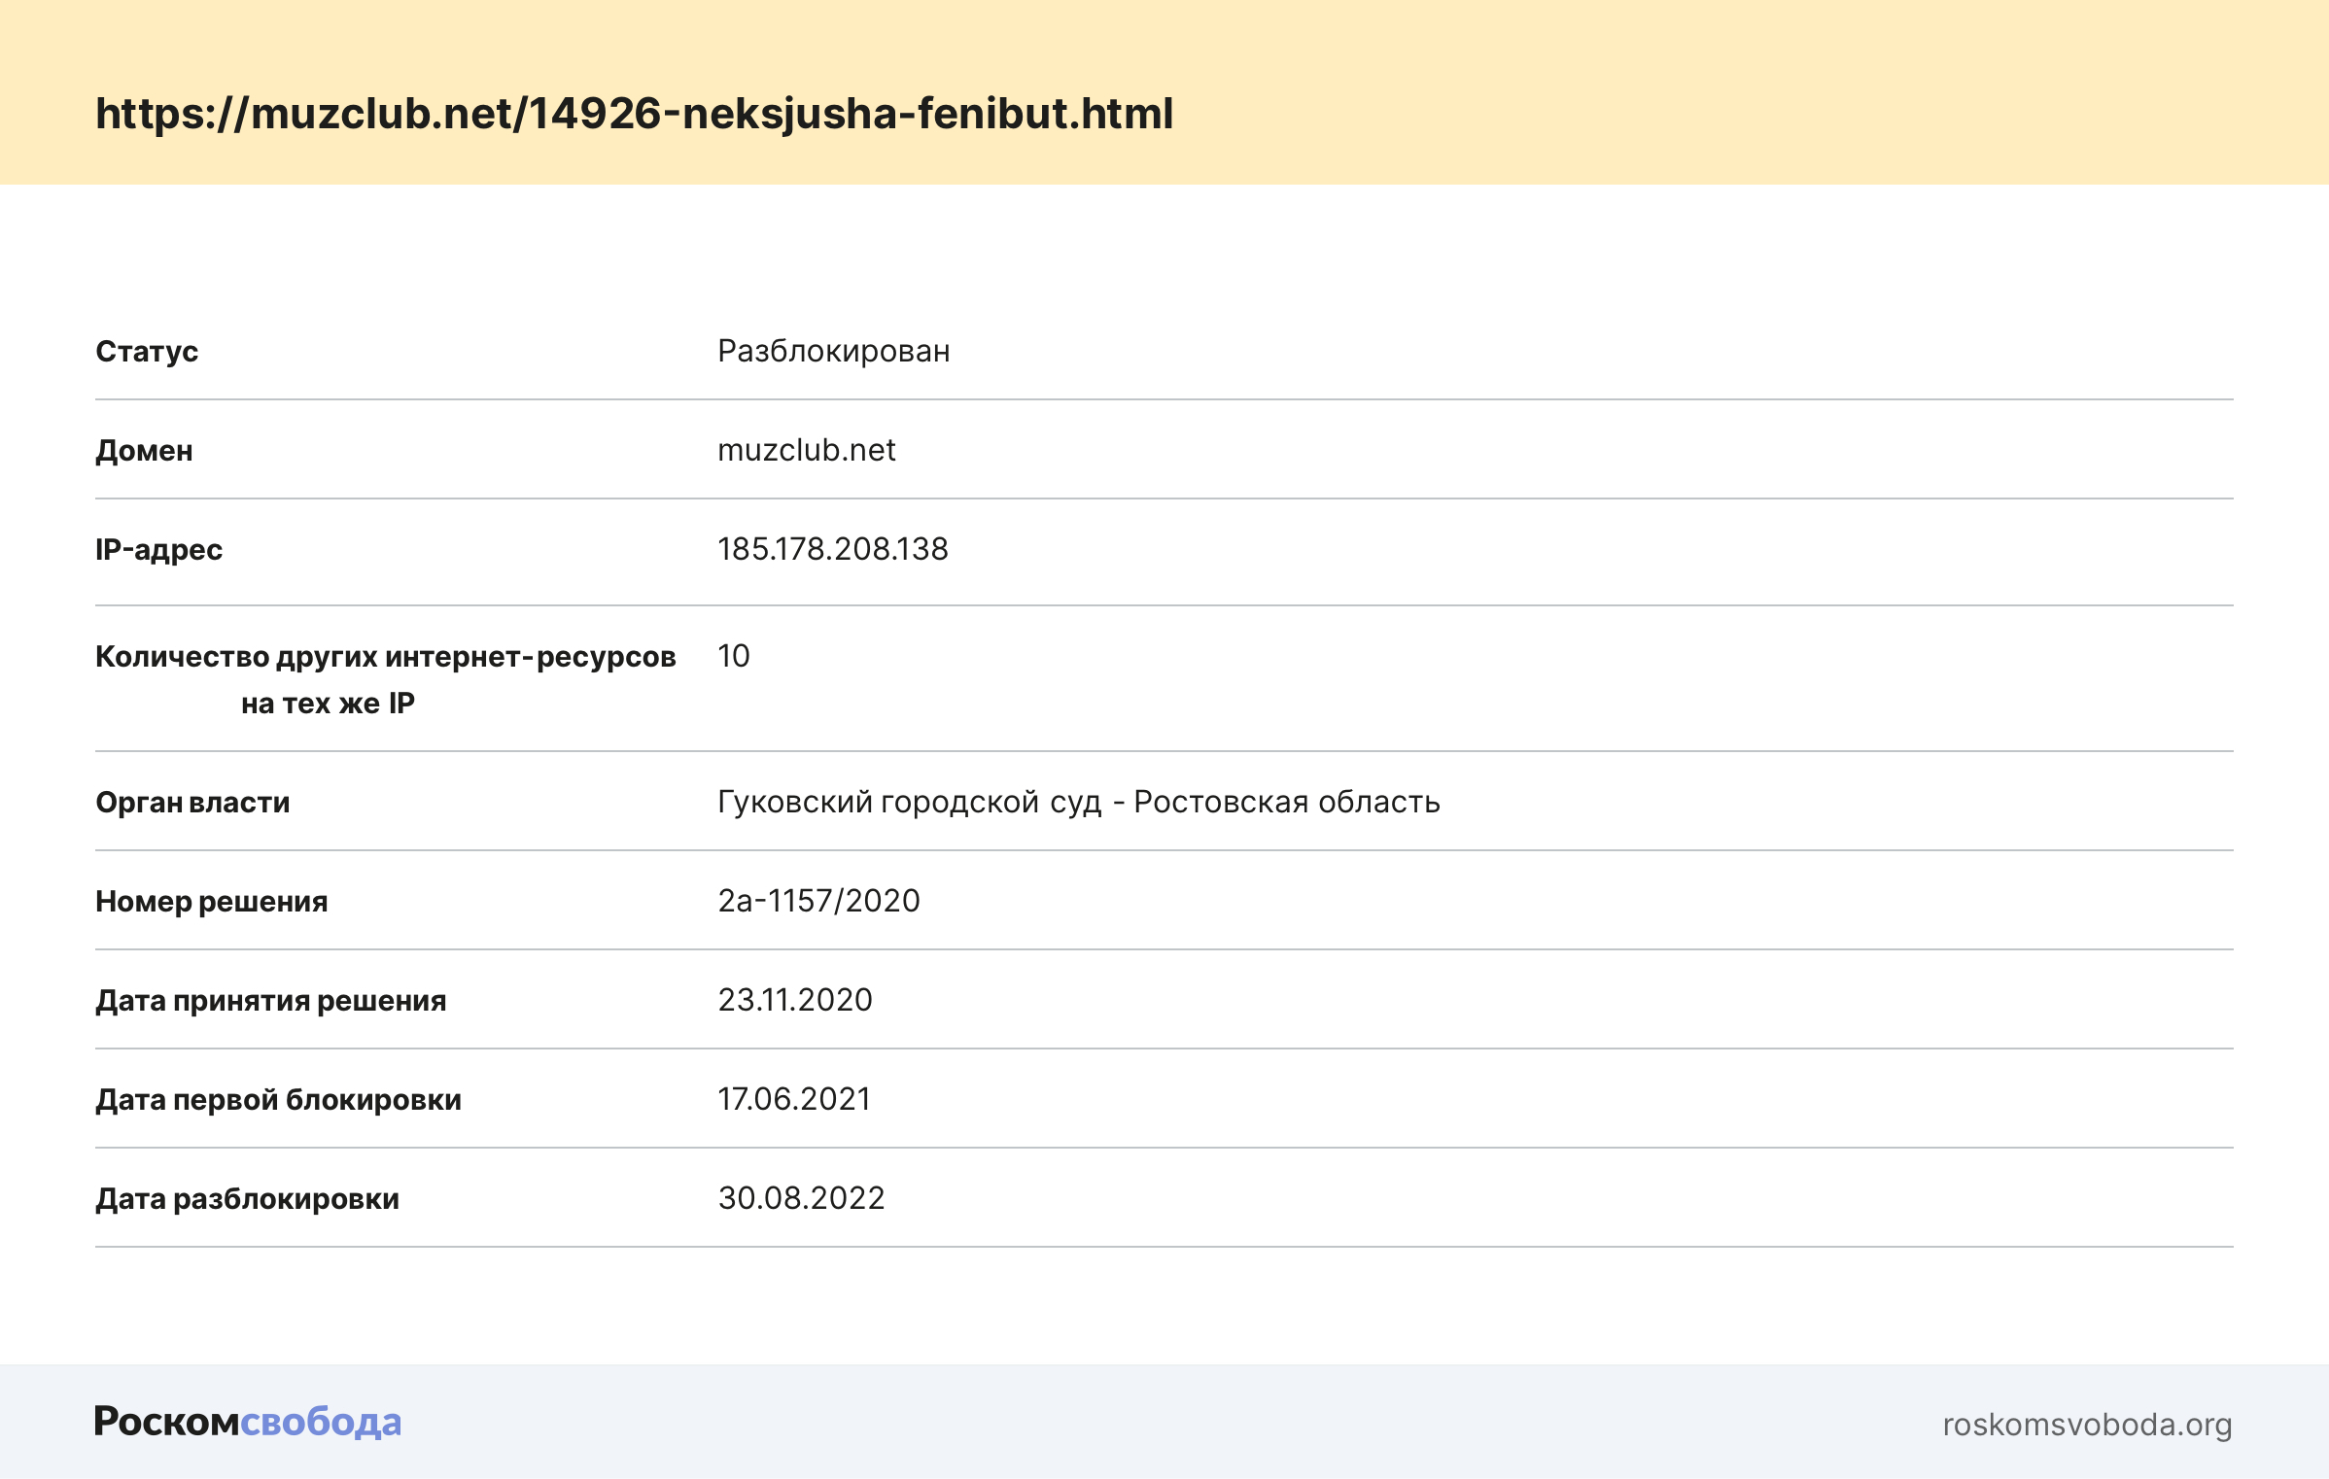Click the Роскомсвобода logo
The width and height of the screenshot is (2329, 1479).
(247, 1422)
